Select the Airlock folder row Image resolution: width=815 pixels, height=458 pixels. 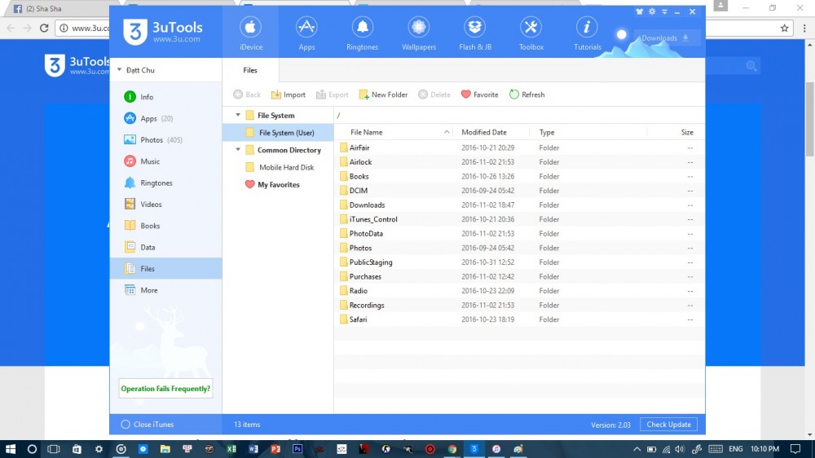coord(519,161)
